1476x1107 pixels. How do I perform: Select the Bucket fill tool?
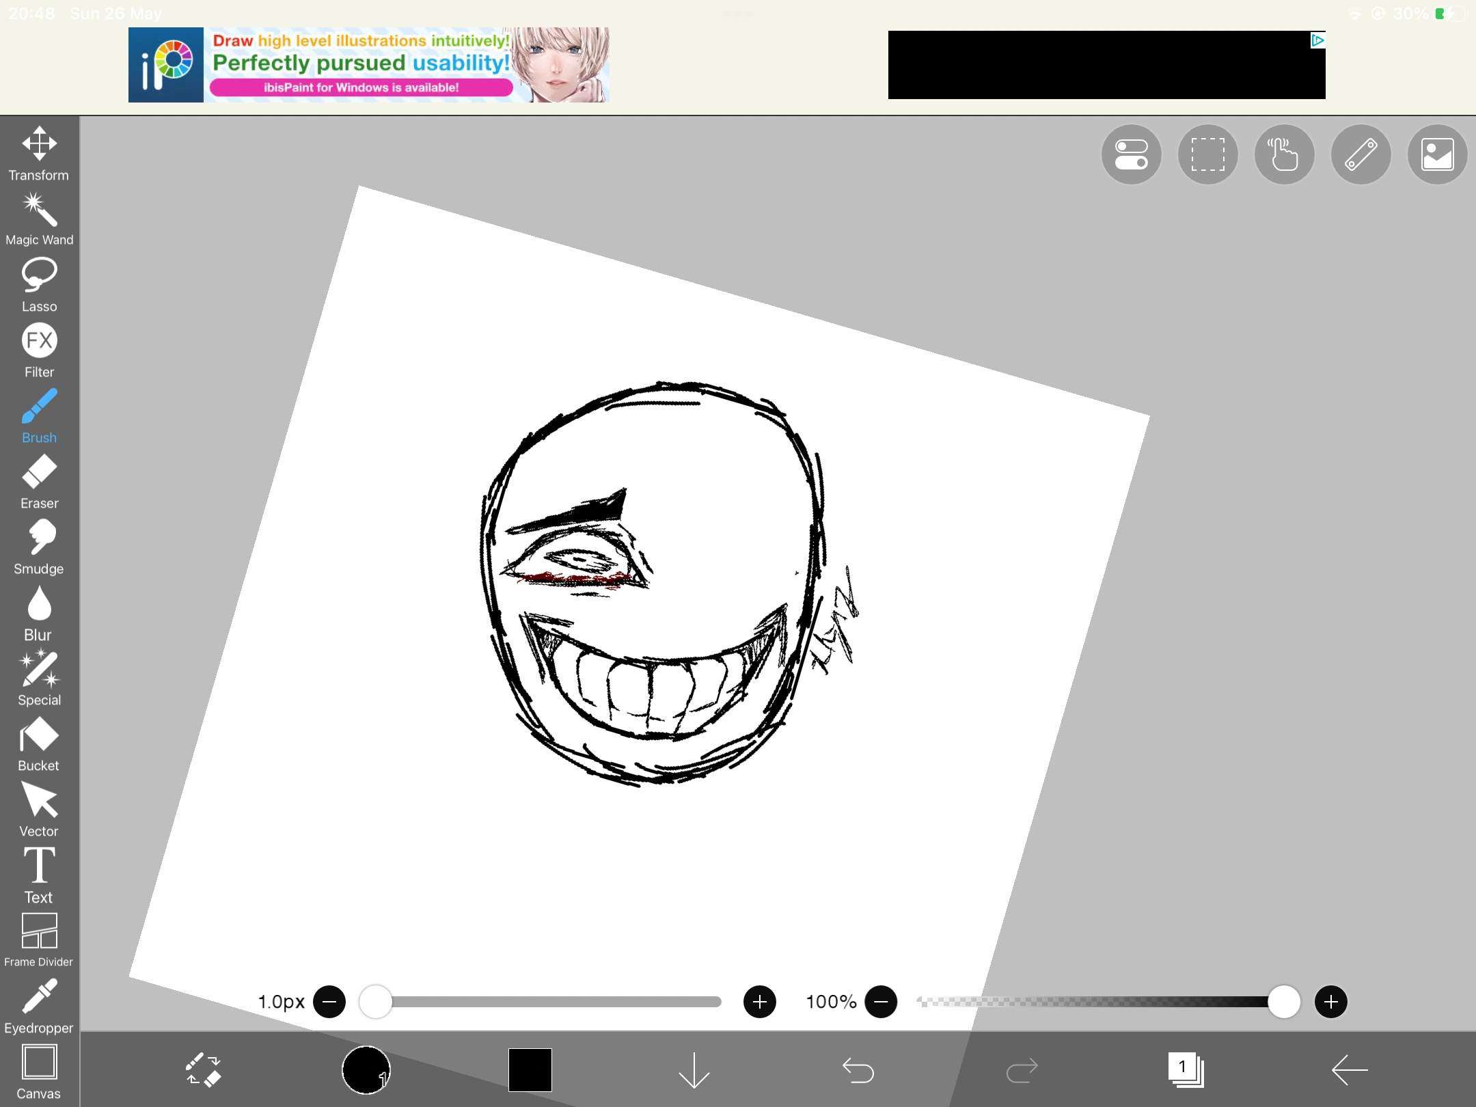pyautogui.click(x=39, y=743)
